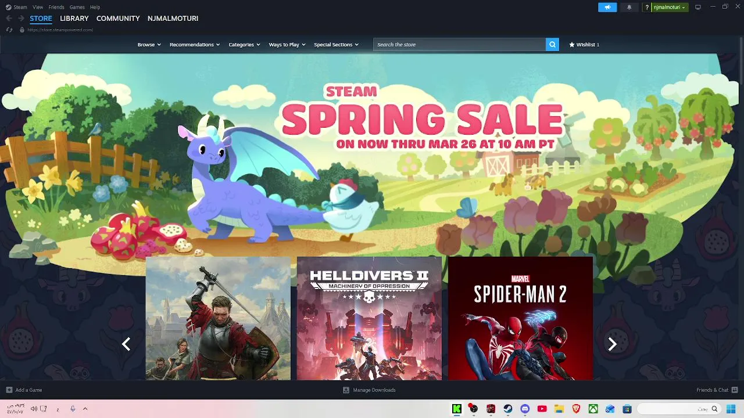Click the green K app taskbar icon
Image resolution: width=744 pixels, height=418 pixels.
click(457, 409)
